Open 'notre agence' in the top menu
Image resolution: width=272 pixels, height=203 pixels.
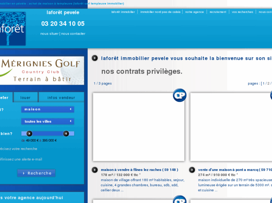coord(195,12)
